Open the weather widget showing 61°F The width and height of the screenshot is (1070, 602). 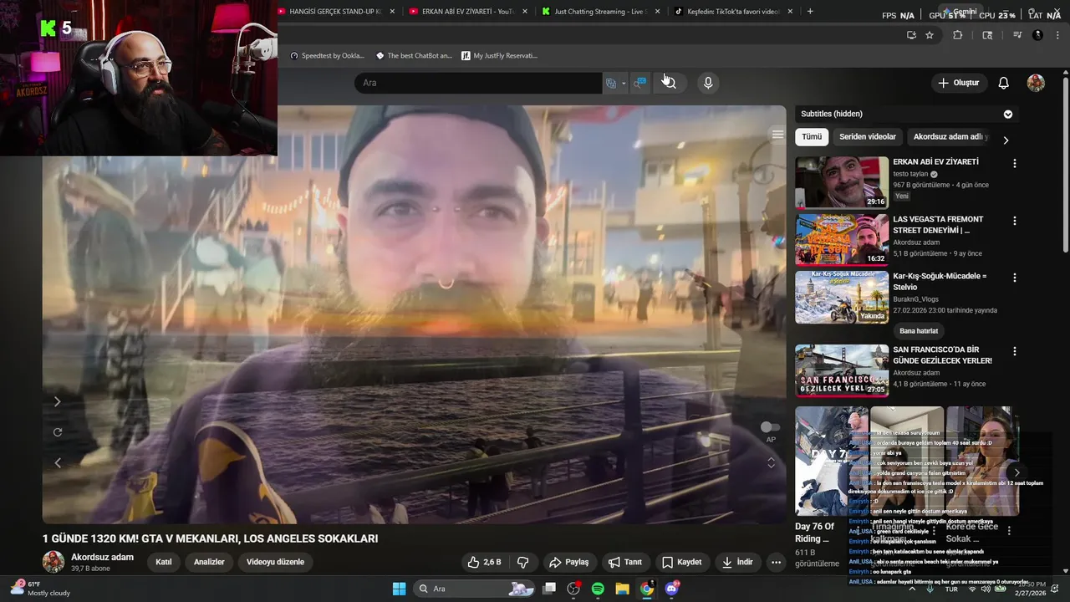(x=39, y=589)
